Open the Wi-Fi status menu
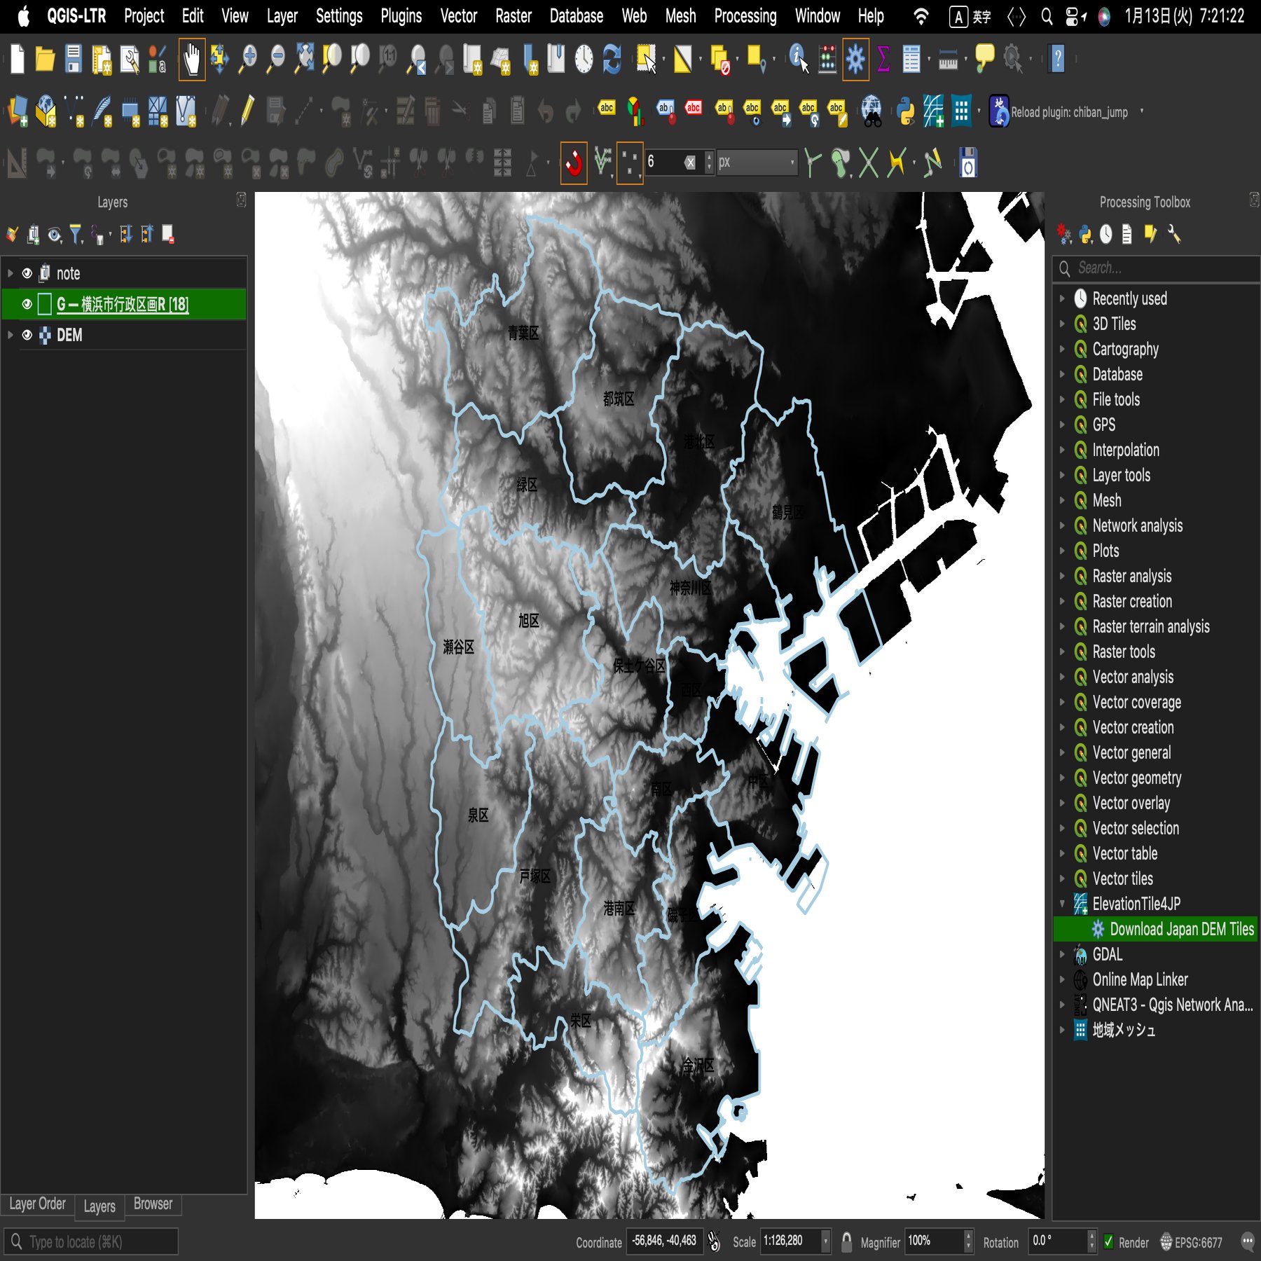The image size is (1261, 1261). coord(921,16)
